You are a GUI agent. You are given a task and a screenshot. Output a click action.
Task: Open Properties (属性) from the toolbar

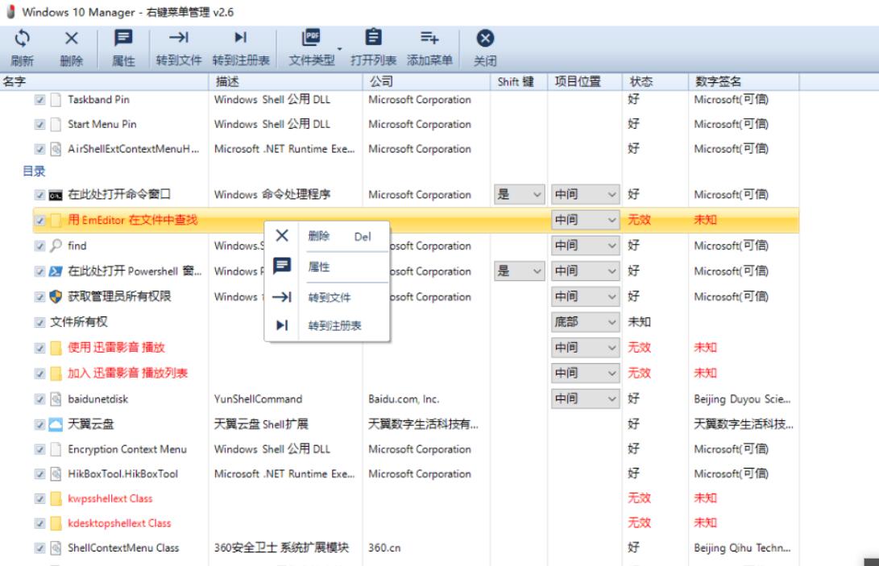pyautogui.click(x=123, y=38)
